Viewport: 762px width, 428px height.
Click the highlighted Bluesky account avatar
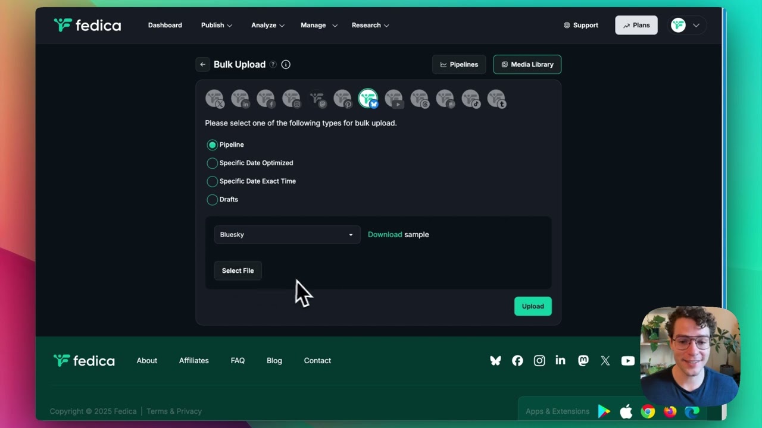[x=368, y=99]
